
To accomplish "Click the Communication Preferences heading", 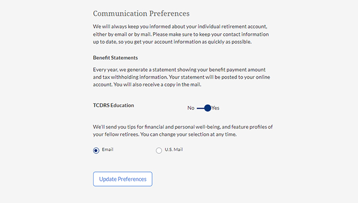I will [141, 14].
